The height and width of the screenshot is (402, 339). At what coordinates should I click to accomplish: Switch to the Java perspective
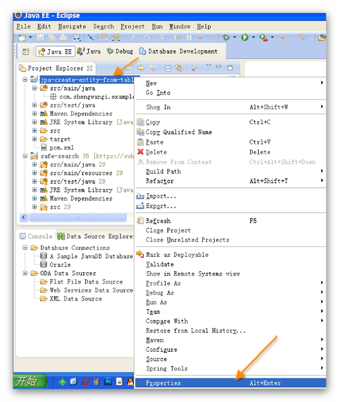pyautogui.click(x=89, y=51)
